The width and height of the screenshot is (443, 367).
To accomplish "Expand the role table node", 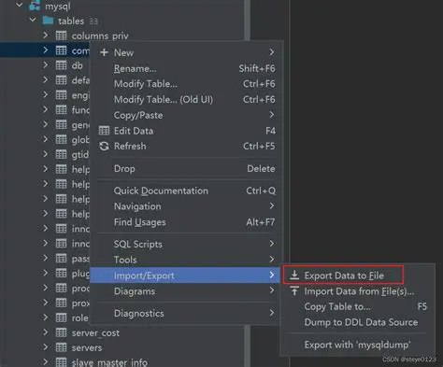I will [x=46, y=318].
